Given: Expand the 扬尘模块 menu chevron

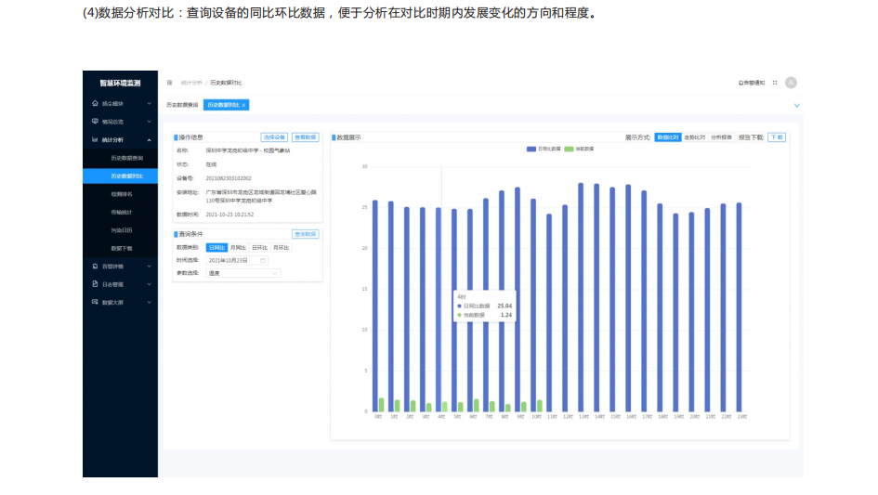Looking at the screenshot, I should (x=149, y=104).
